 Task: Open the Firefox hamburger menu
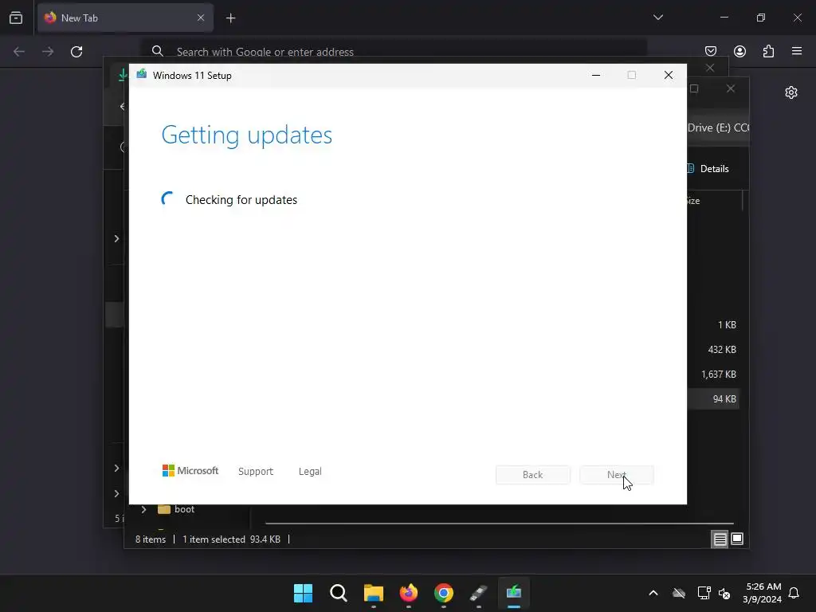797,51
